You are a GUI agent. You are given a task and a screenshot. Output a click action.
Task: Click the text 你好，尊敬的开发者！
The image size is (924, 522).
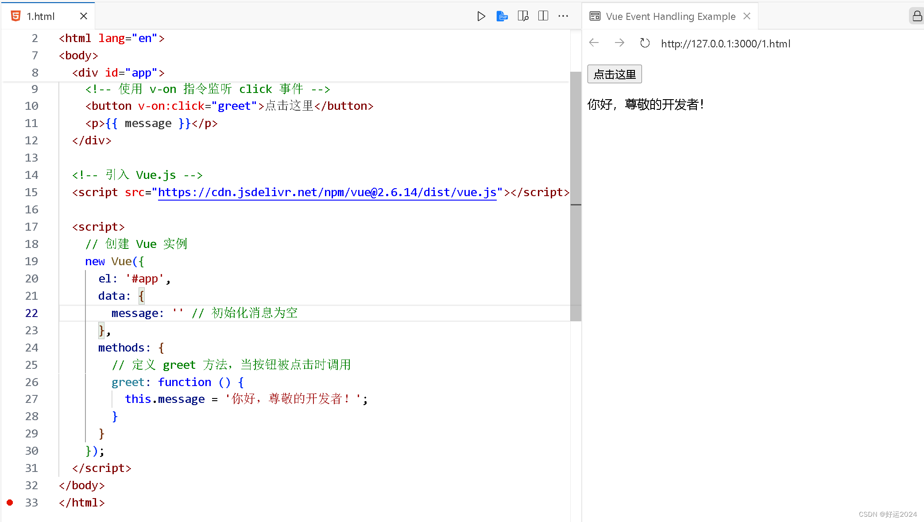[x=646, y=104]
